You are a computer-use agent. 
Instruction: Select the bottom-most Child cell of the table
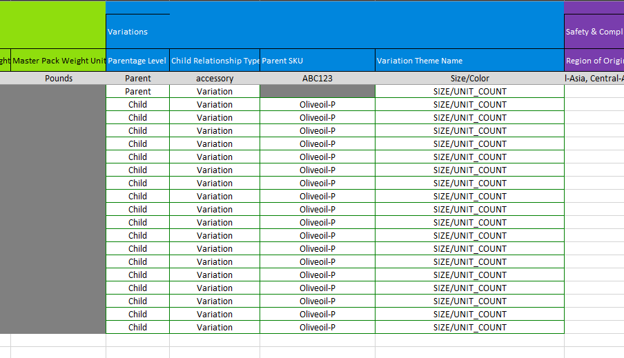137,328
